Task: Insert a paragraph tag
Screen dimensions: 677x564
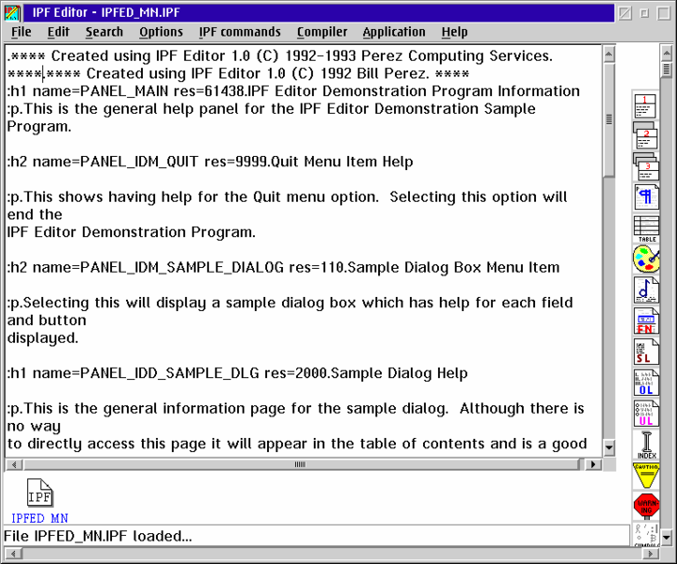Action: (x=646, y=196)
